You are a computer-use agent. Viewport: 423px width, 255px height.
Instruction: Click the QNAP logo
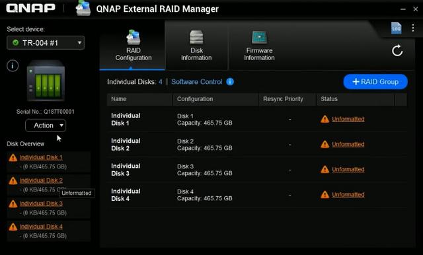pyautogui.click(x=30, y=9)
